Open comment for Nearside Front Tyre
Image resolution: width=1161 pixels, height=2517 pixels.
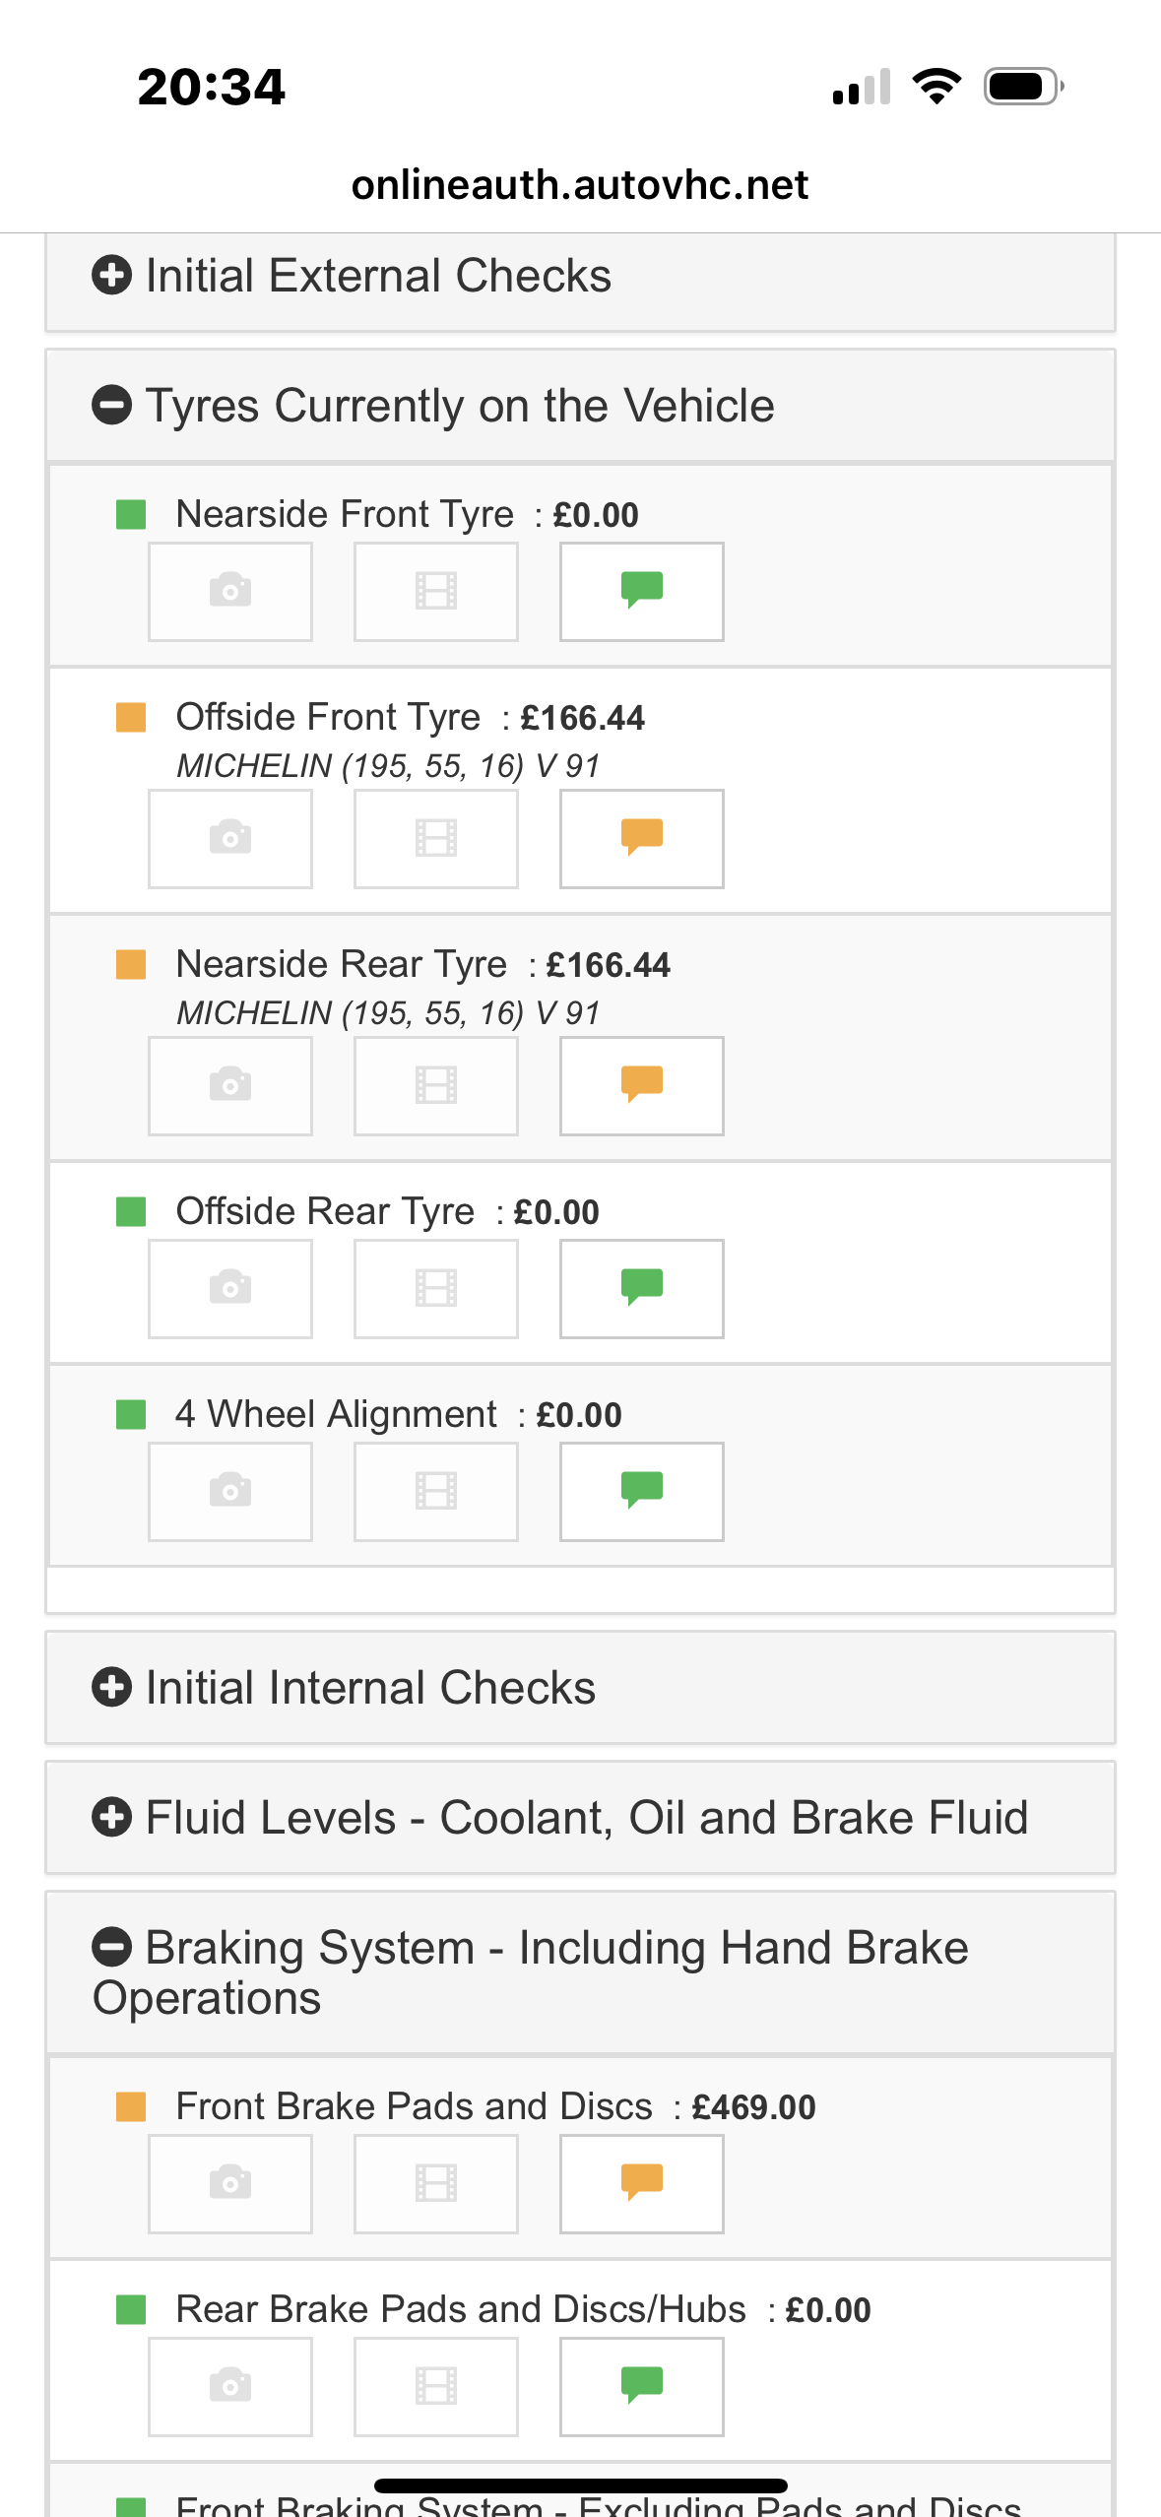tap(641, 591)
